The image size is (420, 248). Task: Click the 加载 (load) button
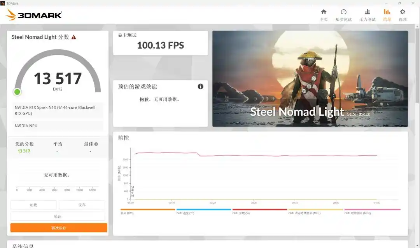click(x=33, y=205)
